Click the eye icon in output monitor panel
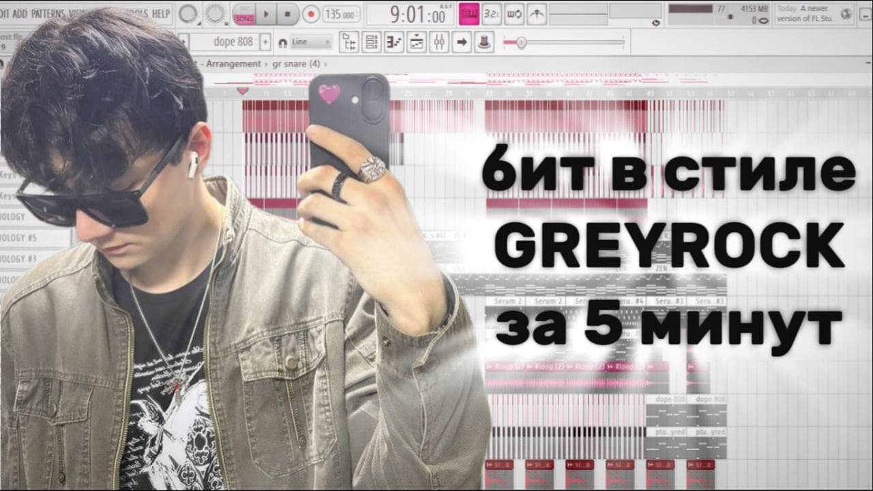 pos(656,23)
